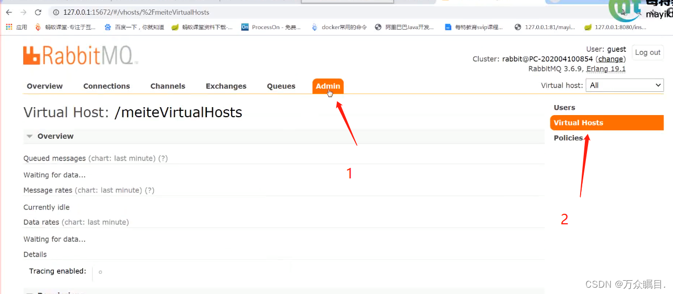
Task: Open the (?) help next to Message rates
Action: click(x=149, y=190)
